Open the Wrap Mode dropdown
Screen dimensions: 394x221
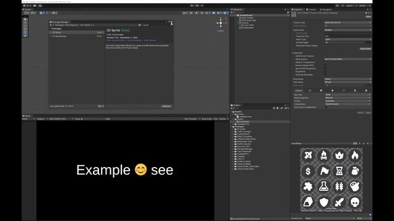[348, 79]
